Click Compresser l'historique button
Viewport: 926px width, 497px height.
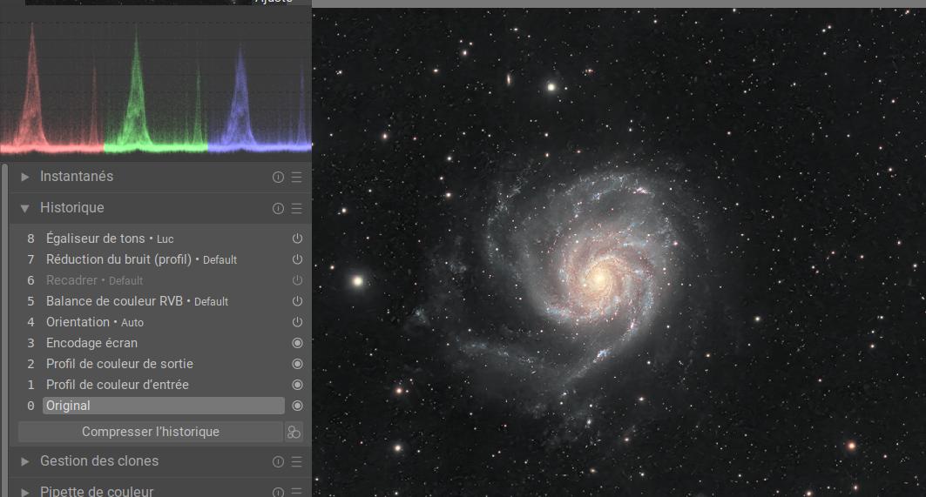151,432
